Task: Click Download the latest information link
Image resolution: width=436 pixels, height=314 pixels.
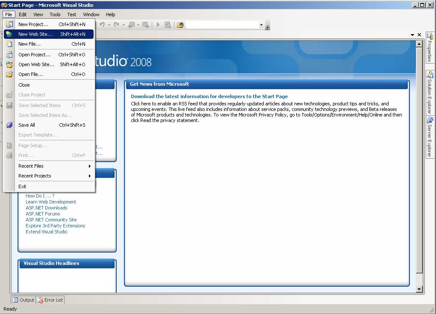Action: click(x=209, y=96)
